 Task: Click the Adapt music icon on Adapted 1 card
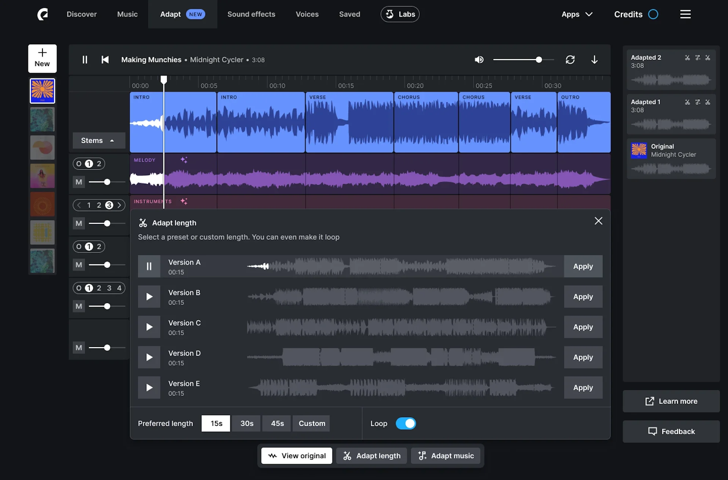click(x=698, y=102)
